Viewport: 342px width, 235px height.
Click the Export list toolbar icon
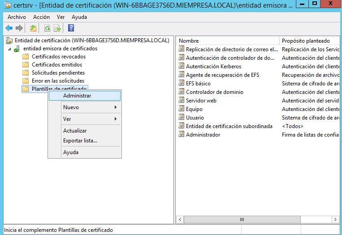57,28
